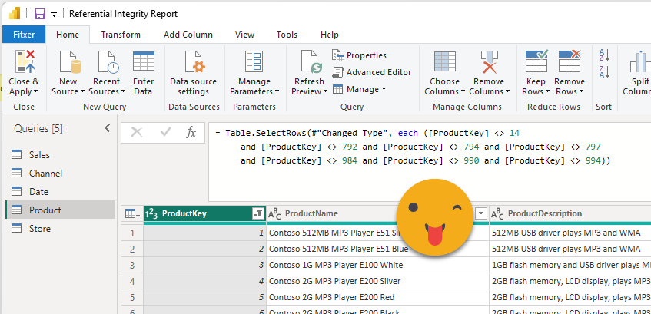The image size is (651, 314).
Task: Click the Keep Rows icon
Action: tap(536, 61)
